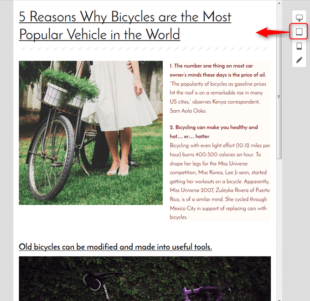The image size is (310, 301).
Task: Open 'Old bicycles can be modified' heading link
Action: [115, 247]
